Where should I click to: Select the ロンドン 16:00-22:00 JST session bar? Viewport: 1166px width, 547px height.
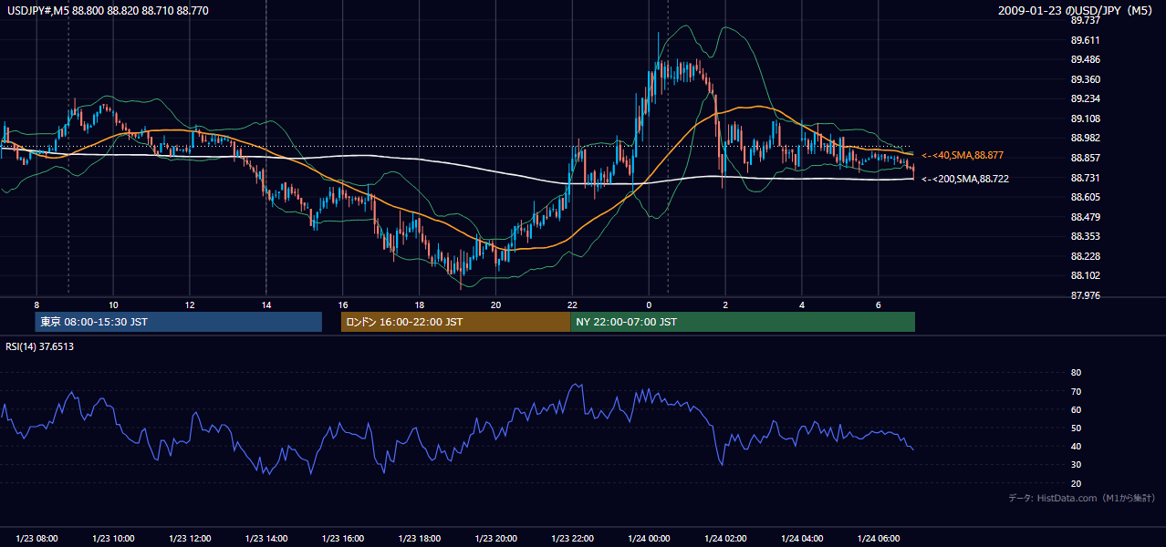coord(455,322)
